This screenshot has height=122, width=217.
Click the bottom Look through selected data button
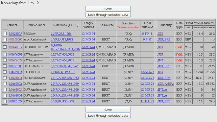click(x=108, y=116)
